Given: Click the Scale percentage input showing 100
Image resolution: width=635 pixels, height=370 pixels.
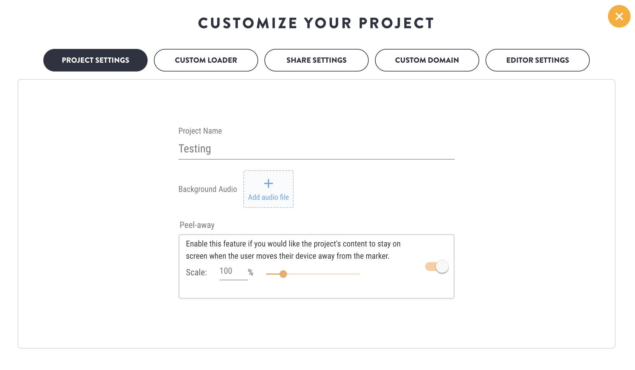Looking at the screenshot, I should point(233,271).
